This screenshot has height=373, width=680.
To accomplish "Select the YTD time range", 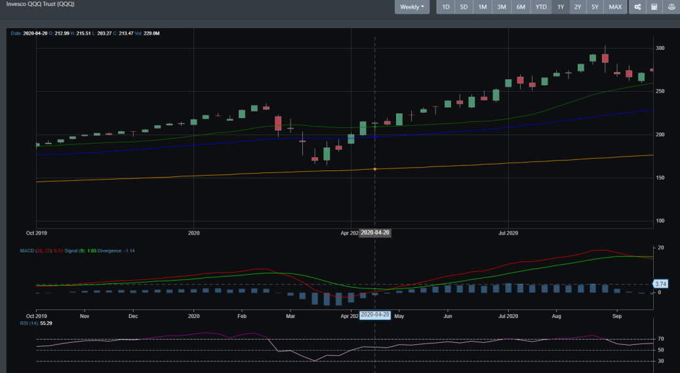I will pos(541,7).
